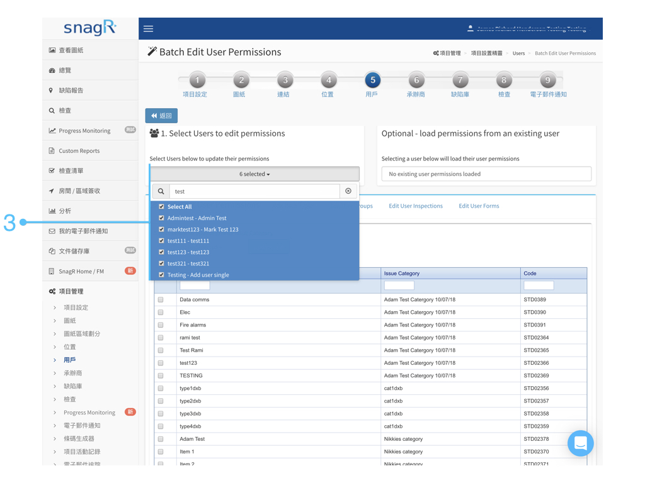This screenshot has height=483, width=645.
Task: Open 條碼生成器 in sidebar
Action: click(79, 438)
